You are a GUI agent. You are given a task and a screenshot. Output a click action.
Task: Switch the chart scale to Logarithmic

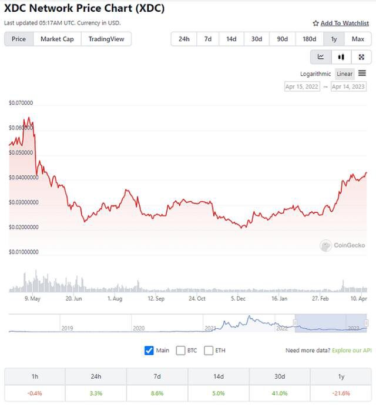315,74
